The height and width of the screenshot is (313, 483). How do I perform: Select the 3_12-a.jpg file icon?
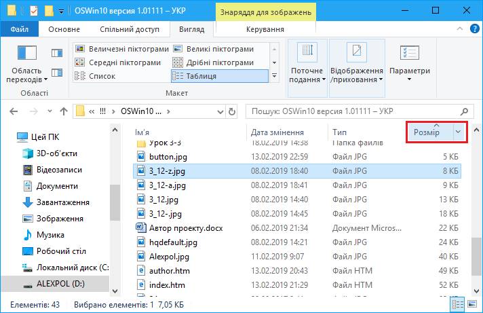141,185
